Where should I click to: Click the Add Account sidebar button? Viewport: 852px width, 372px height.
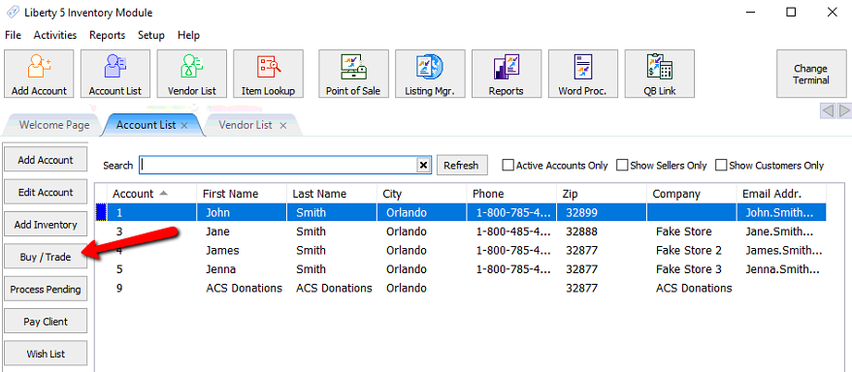coord(45,160)
